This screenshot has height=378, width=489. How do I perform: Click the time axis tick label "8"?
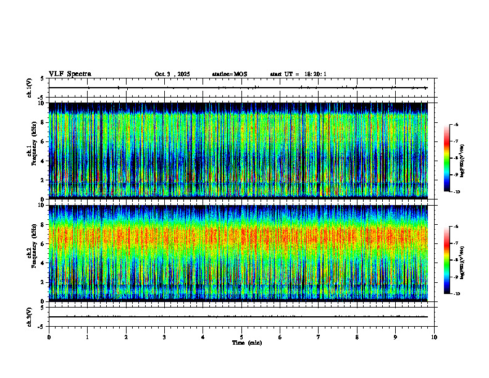tap(357, 337)
